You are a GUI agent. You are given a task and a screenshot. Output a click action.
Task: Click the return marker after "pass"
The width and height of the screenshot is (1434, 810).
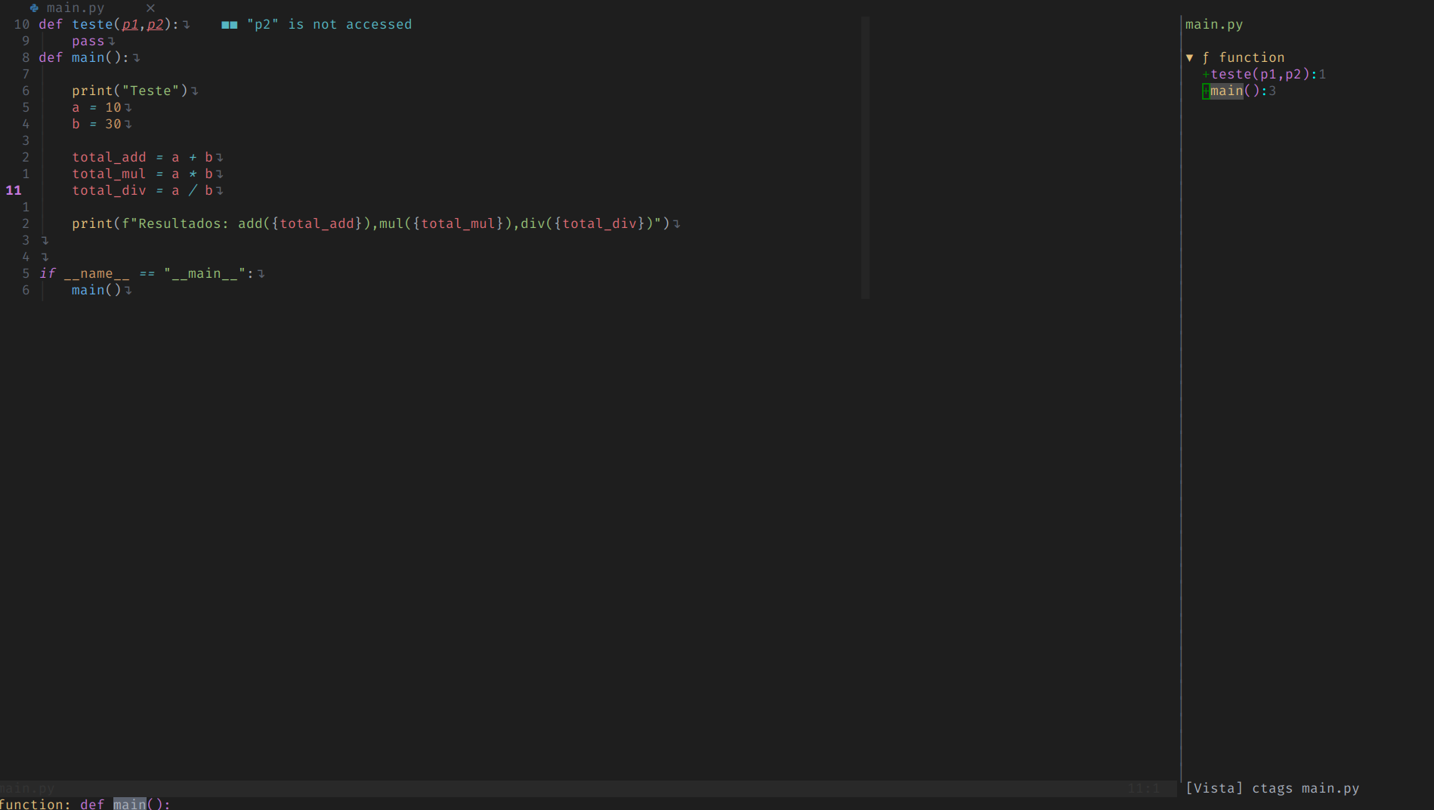112,41
